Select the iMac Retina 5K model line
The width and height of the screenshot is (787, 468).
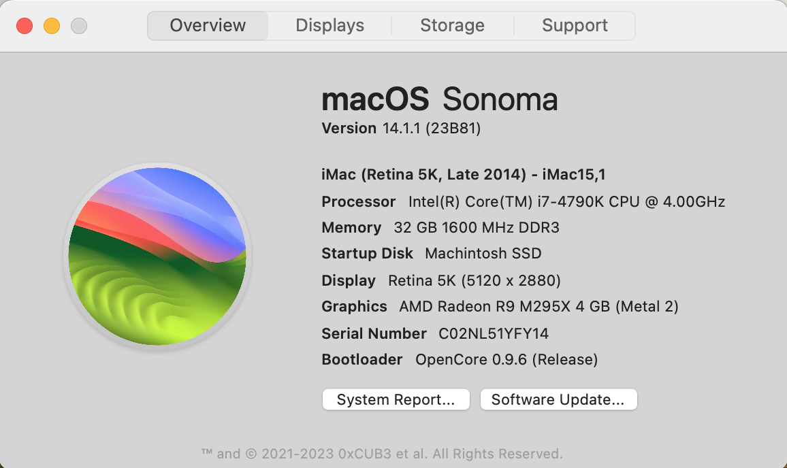463,175
